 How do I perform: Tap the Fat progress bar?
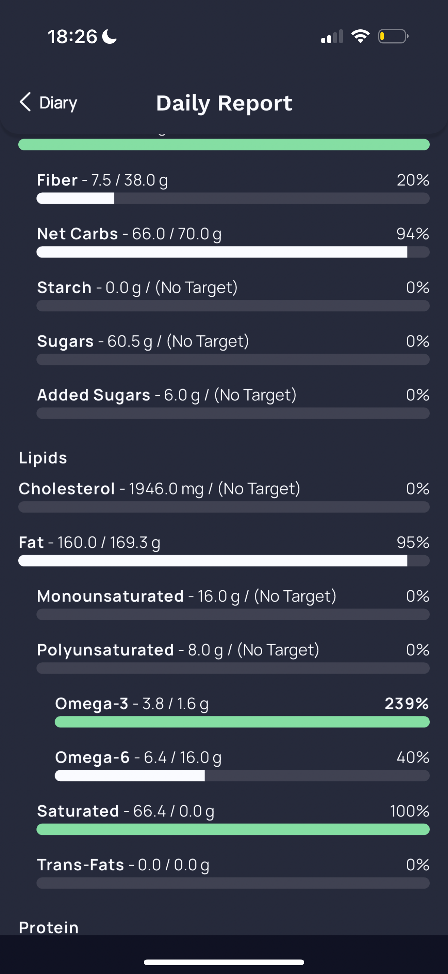point(224,561)
